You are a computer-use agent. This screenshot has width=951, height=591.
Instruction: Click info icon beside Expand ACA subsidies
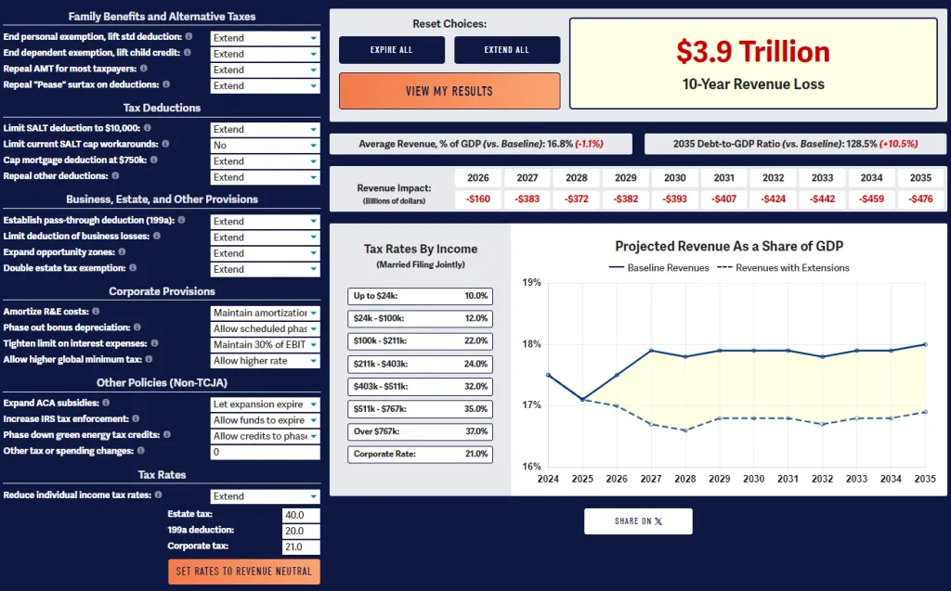105,404
